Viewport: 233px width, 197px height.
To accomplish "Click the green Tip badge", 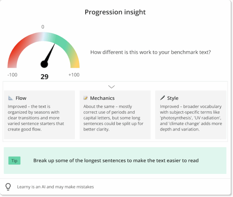I will (14, 161).
